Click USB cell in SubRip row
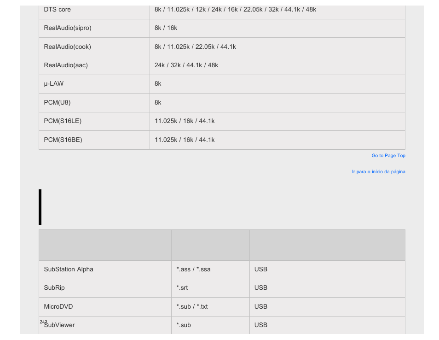Image resolution: width=439 pixels, height=340 pixels. click(x=327, y=288)
